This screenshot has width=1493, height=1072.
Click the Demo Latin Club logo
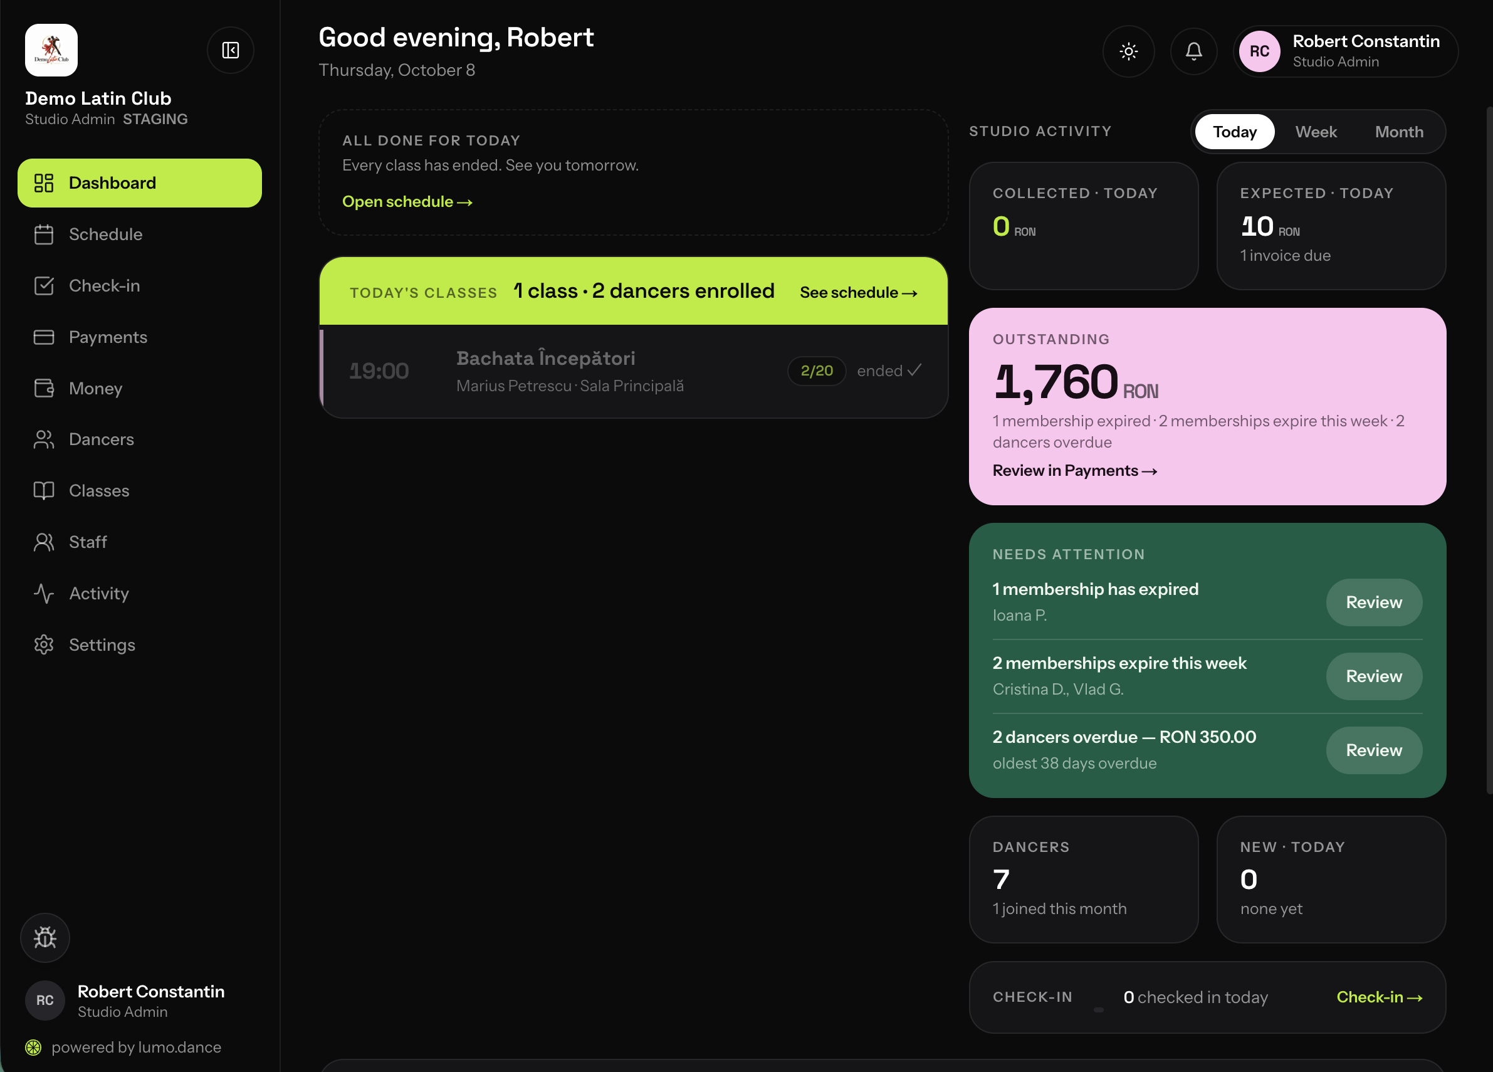pyautogui.click(x=51, y=50)
